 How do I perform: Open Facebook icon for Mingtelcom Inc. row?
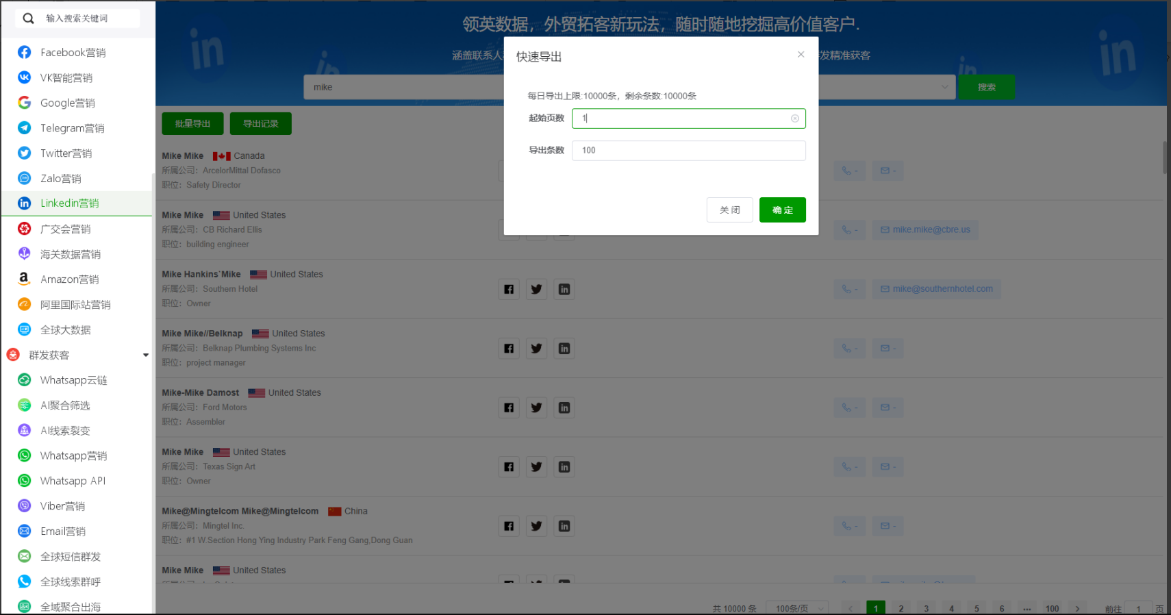coord(509,526)
